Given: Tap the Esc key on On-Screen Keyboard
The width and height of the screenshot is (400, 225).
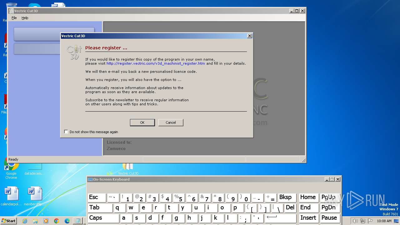Looking at the screenshot, I should click(x=97, y=197).
